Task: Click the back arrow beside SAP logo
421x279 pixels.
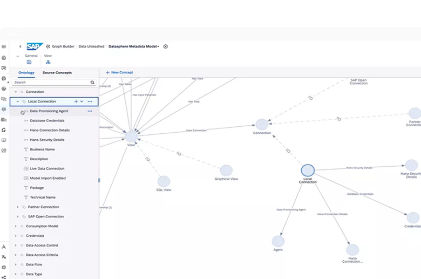Action: [21, 46]
